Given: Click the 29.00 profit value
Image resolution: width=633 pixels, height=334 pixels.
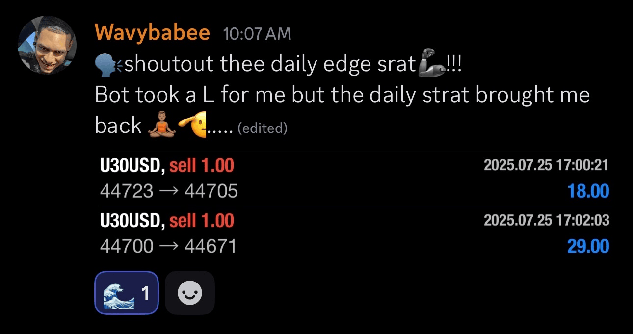Looking at the screenshot, I should coord(588,246).
